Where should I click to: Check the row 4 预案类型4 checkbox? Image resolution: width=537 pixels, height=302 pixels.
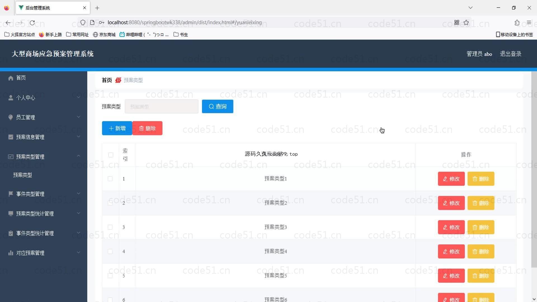110,251
